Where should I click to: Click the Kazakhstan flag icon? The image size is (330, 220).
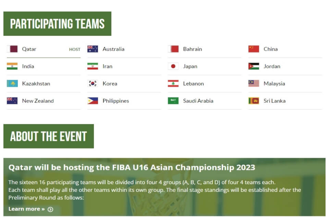tap(12, 84)
